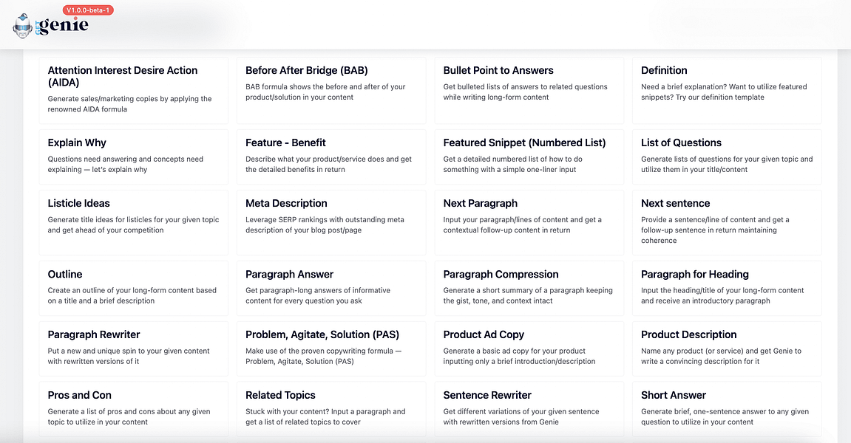Select the Paragraph Compression template
The image size is (851, 443).
tap(529, 289)
